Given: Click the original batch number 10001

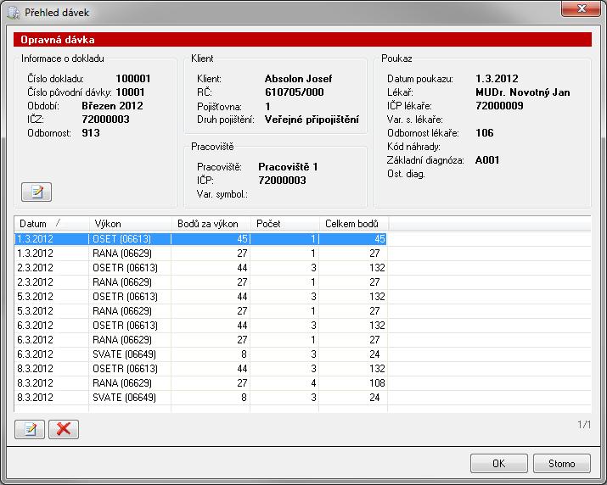Looking at the screenshot, I should point(130,92).
